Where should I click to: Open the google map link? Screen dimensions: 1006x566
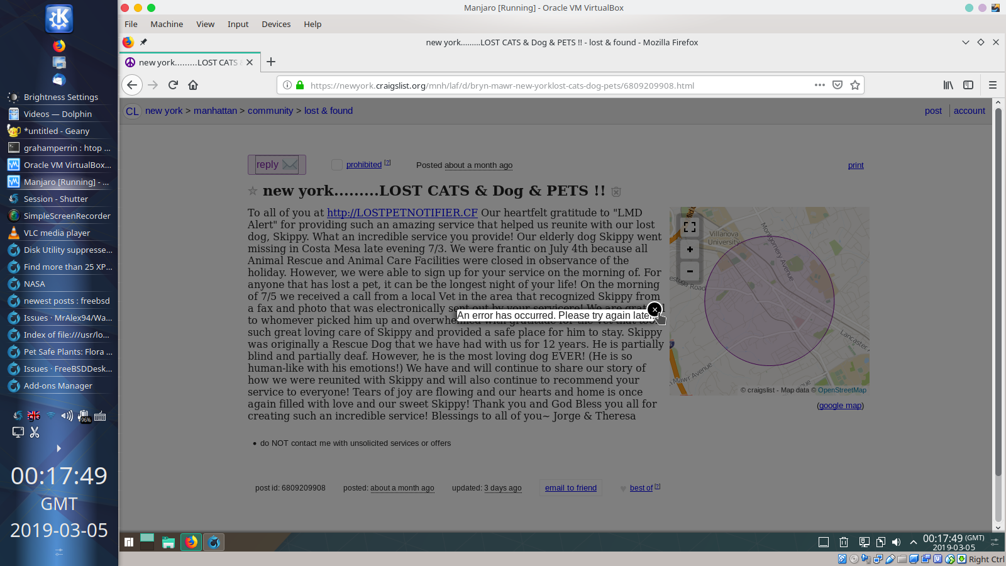point(841,406)
